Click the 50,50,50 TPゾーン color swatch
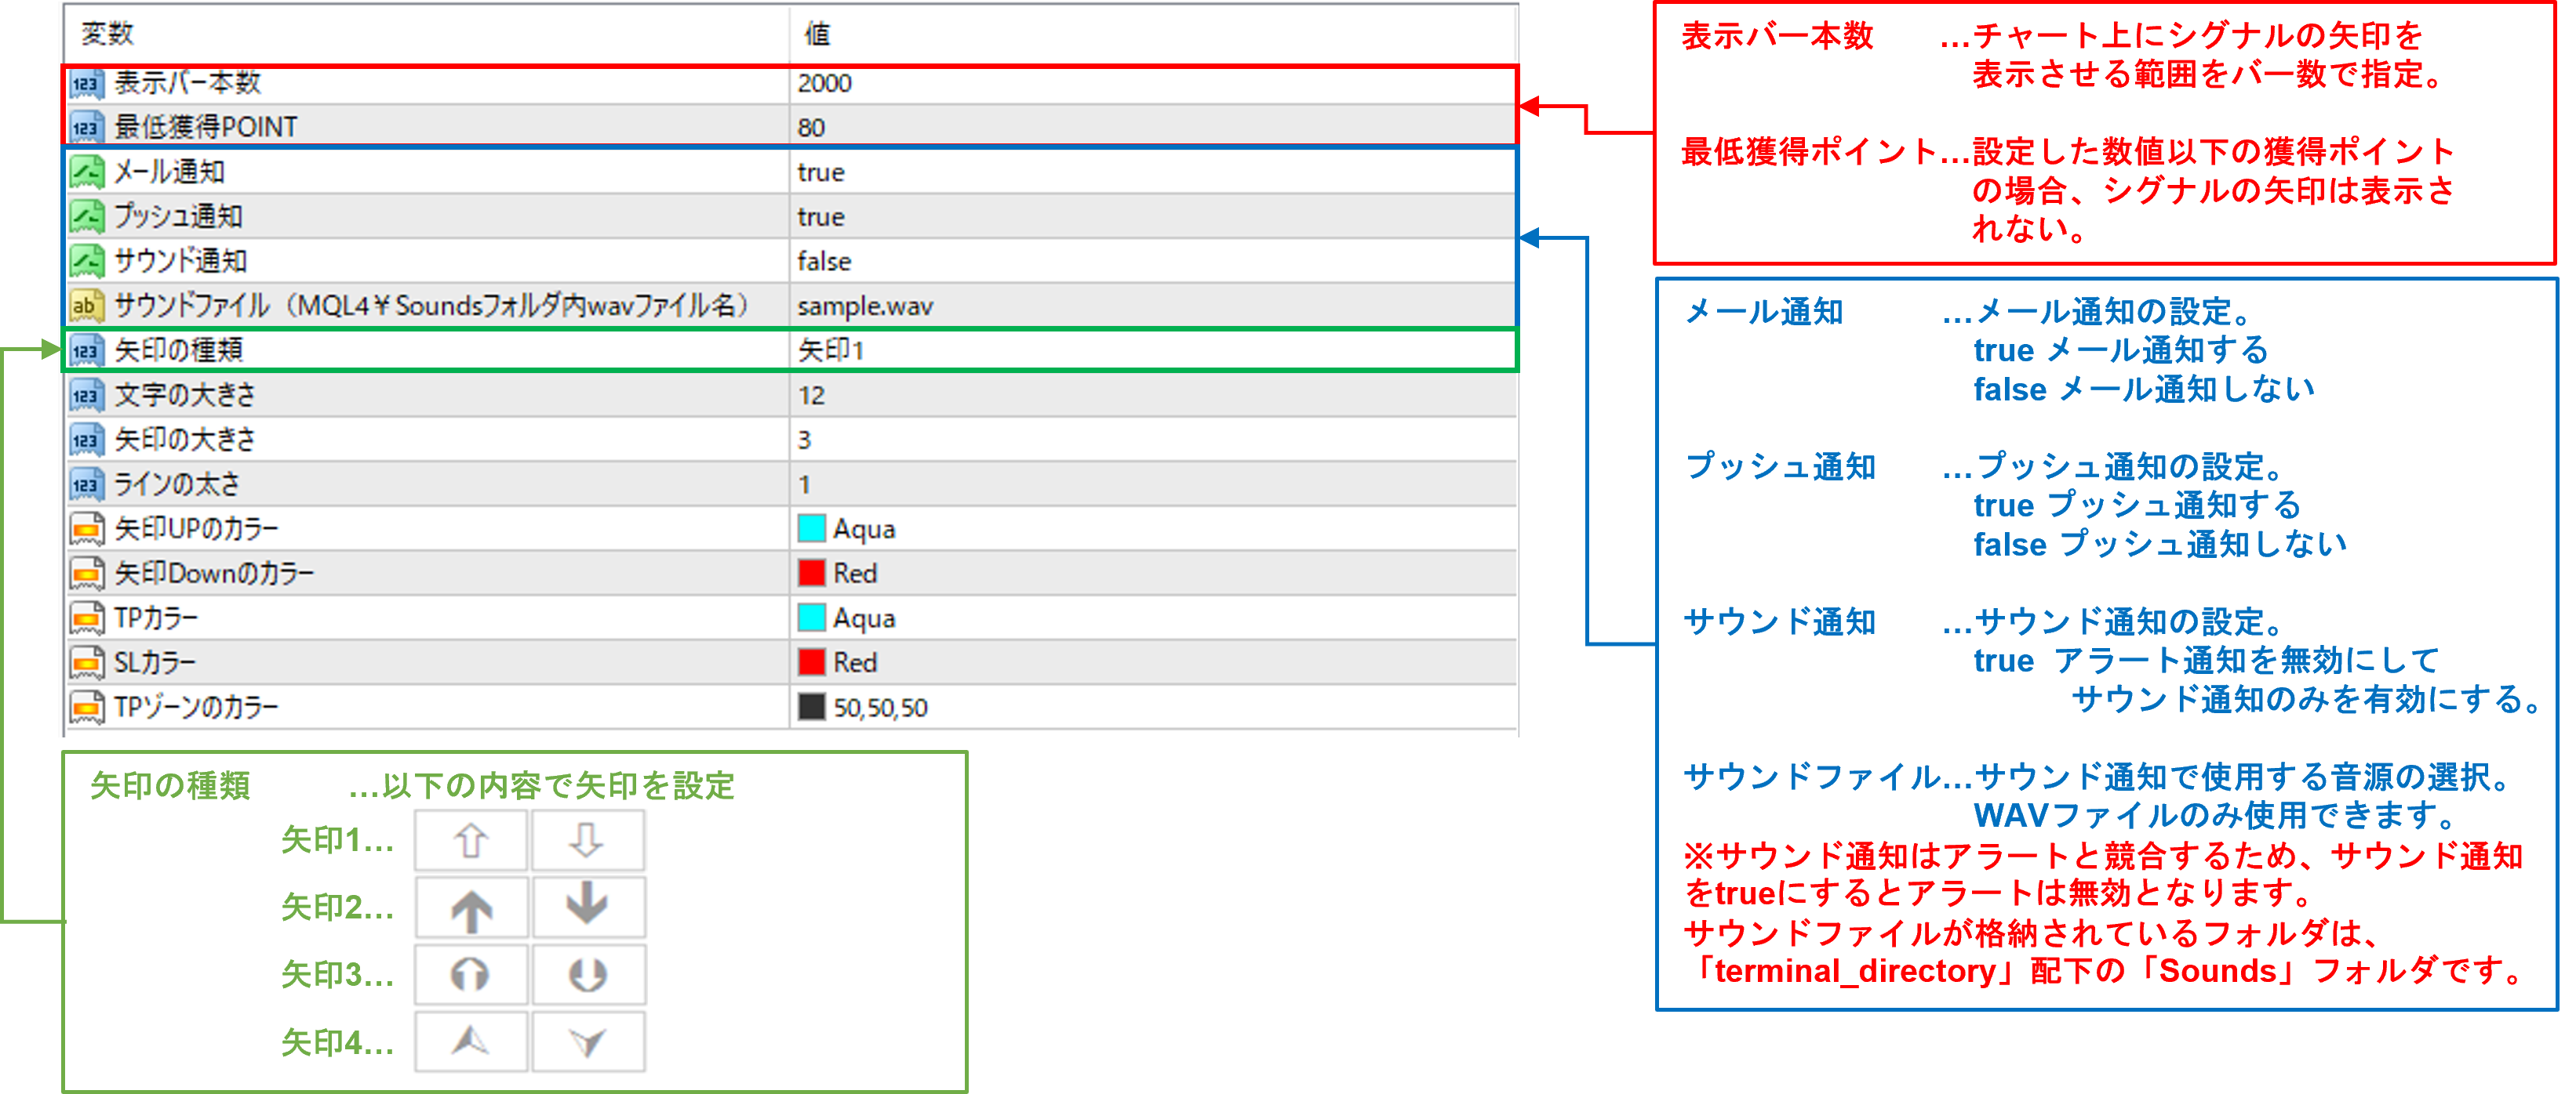 click(x=811, y=708)
